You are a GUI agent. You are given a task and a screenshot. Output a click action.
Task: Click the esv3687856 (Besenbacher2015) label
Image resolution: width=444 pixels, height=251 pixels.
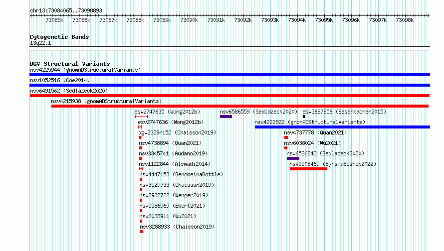click(344, 112)
